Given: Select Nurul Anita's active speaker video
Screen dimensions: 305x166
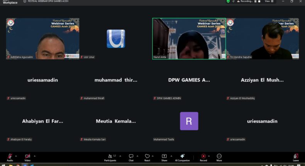Looking at the screenshot, I should click(x=189, y=39).
